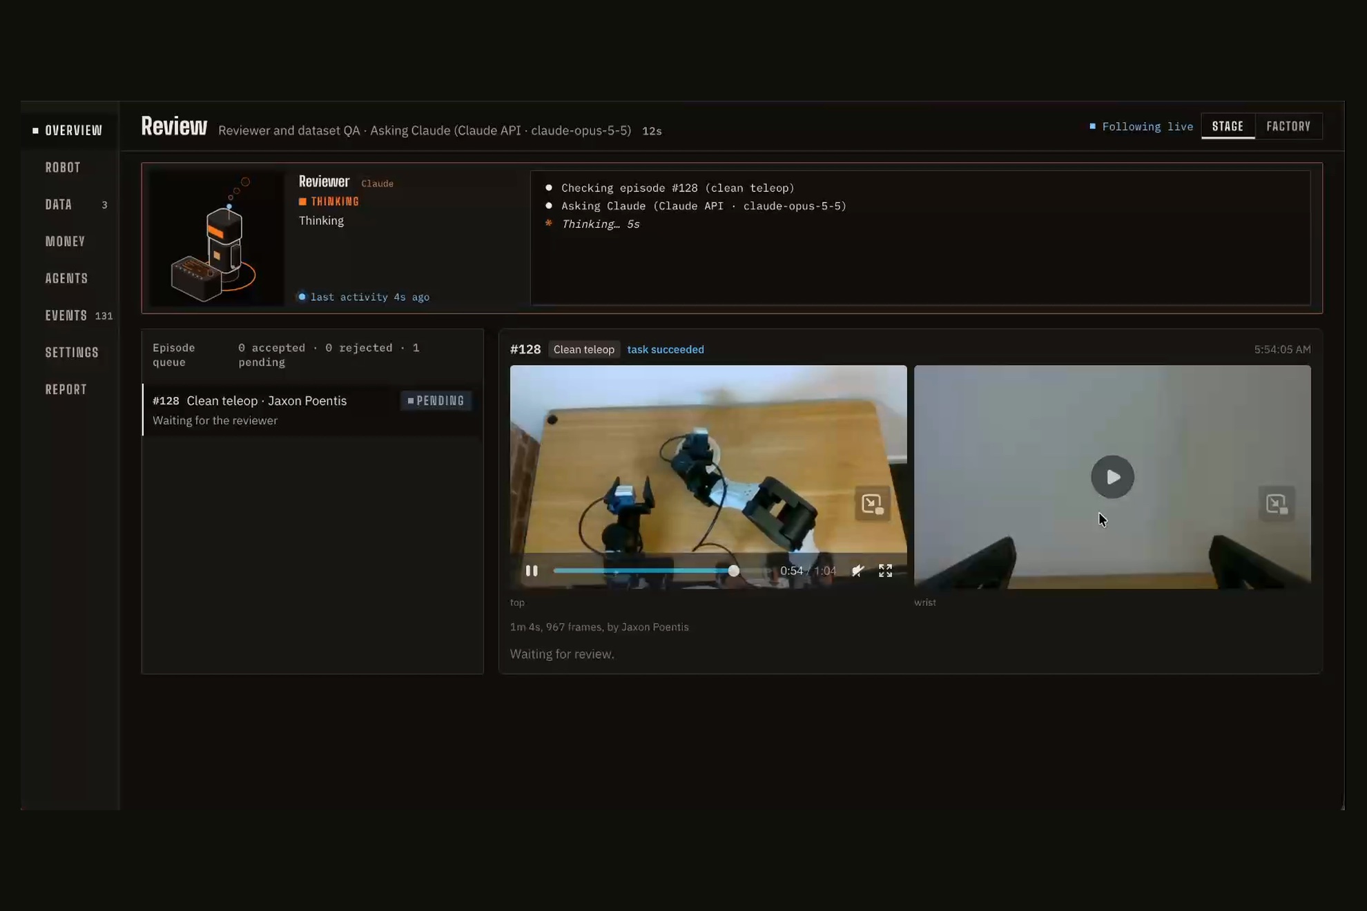Click the 0:54 / 1:04 video time readout
This screenshot has height=911, width=1367.
(808, 571)
